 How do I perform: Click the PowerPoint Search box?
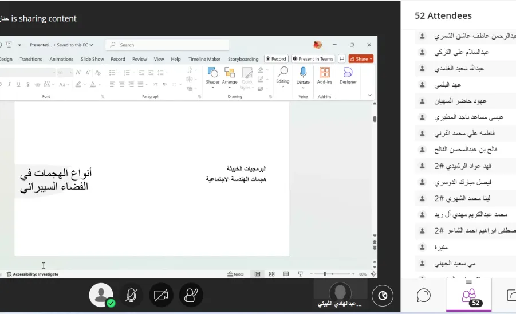(167, 45)
